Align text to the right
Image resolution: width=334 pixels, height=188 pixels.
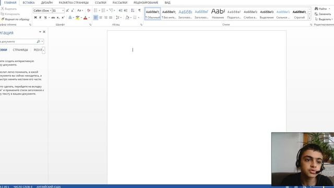click(105, 17)
